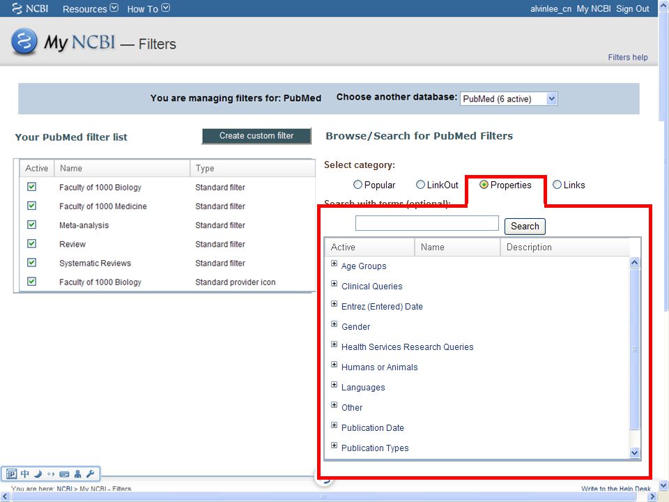Uncheck the Faculty of 1000 Biology provider icon filter

tap(31, 281)
